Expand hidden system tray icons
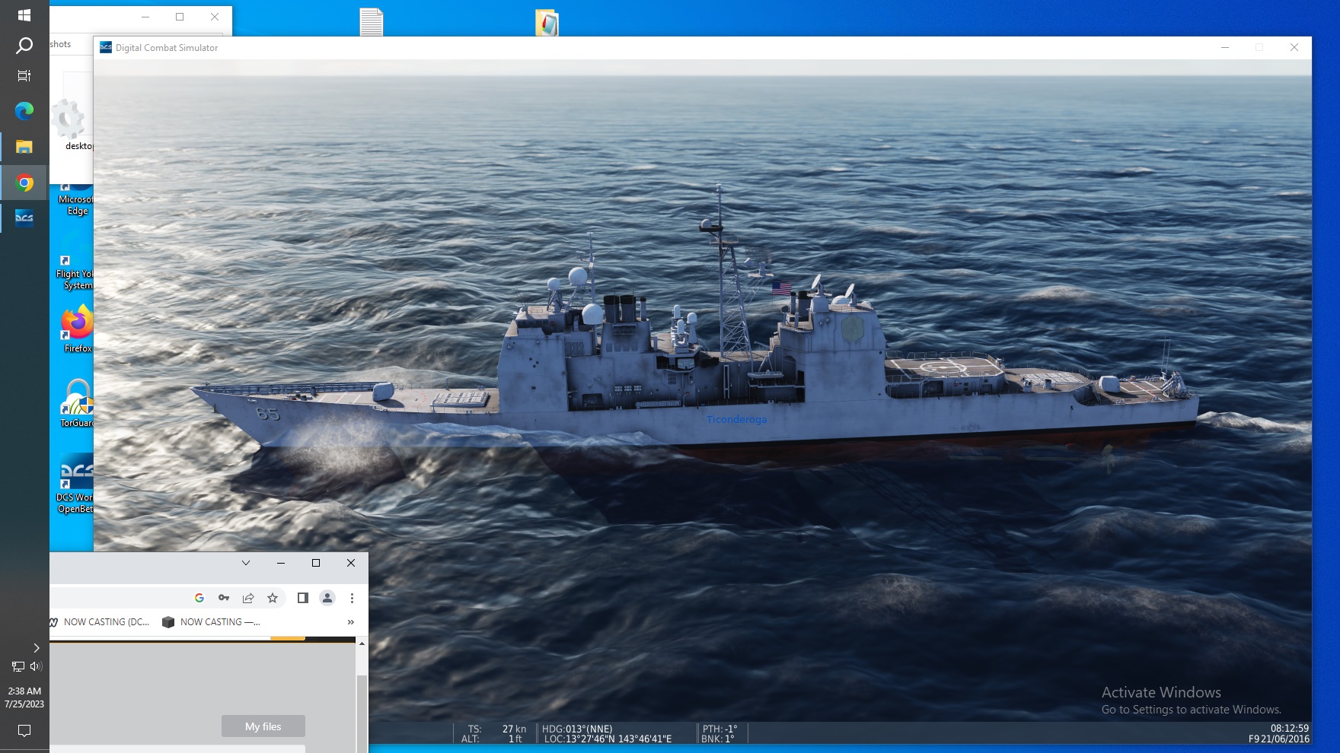 [x=36, y=648]
